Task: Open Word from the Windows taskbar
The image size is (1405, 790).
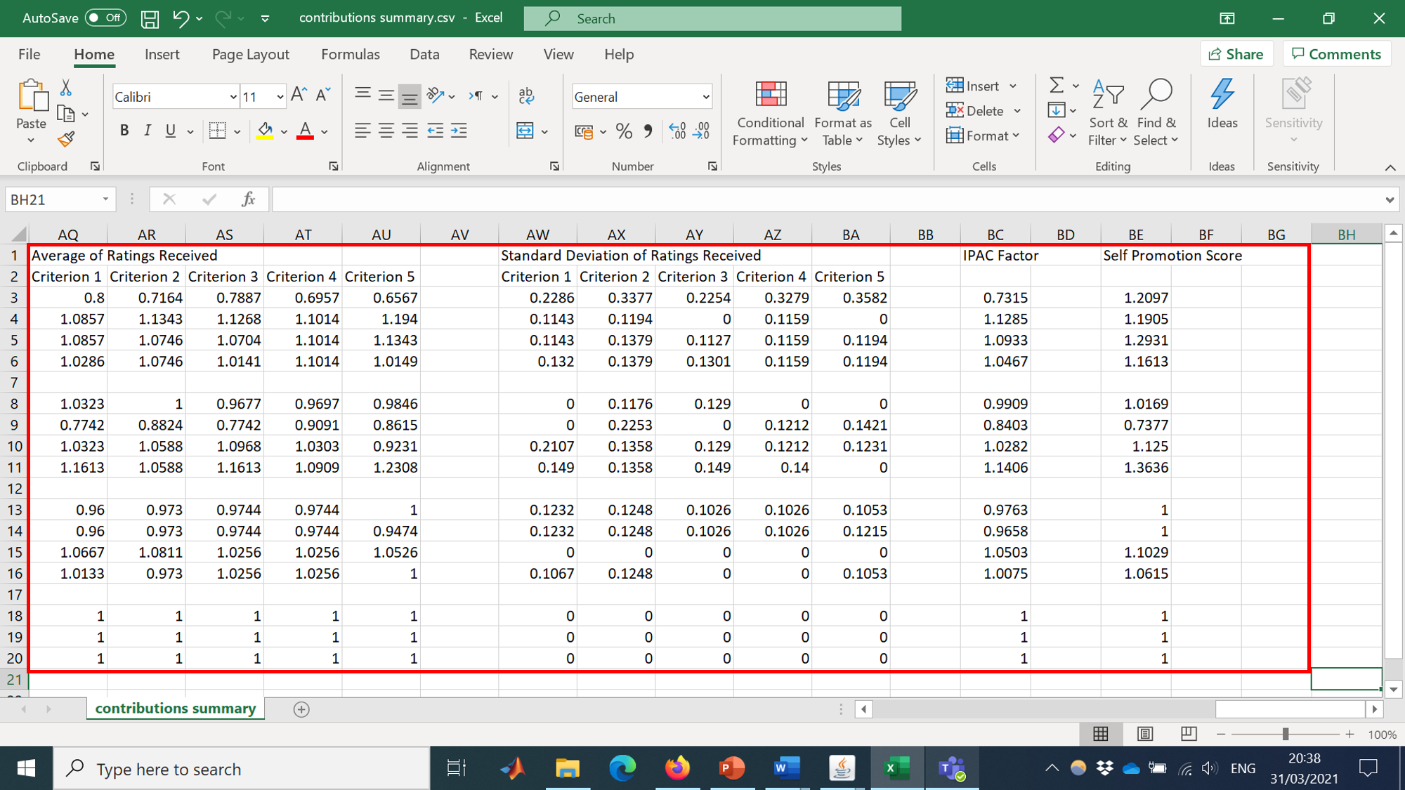Action: (x=786, y=768)
